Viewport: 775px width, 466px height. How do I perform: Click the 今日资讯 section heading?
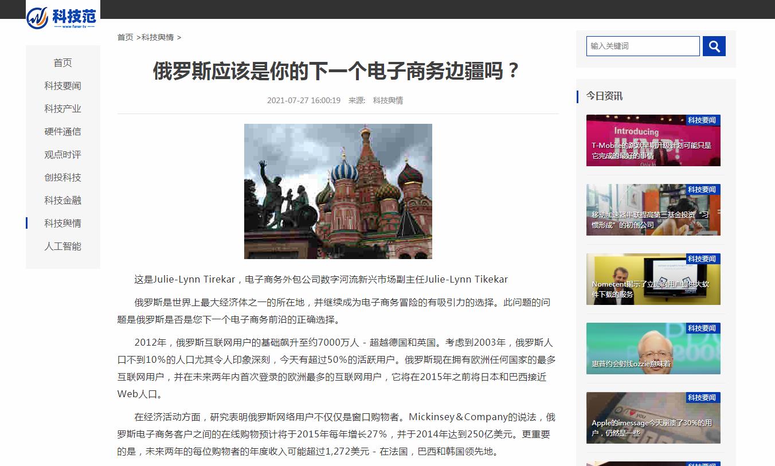point(604,96)
